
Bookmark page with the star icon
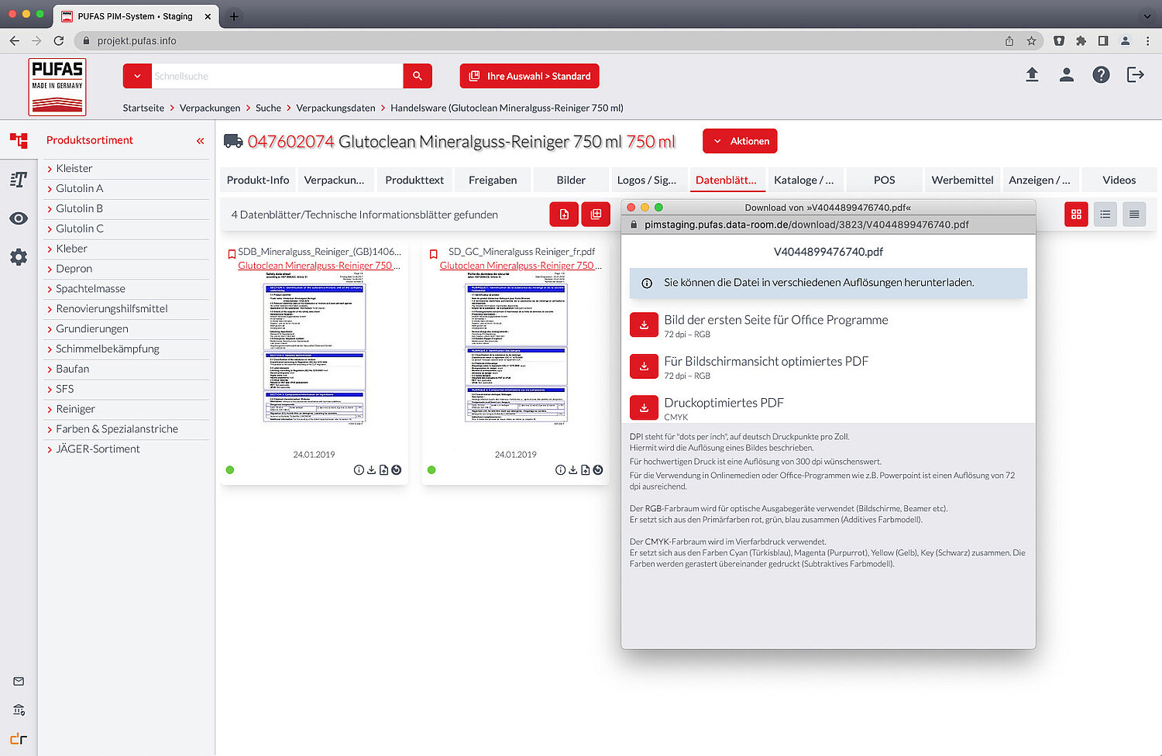pyautogui.click(x=1032, y=40)
